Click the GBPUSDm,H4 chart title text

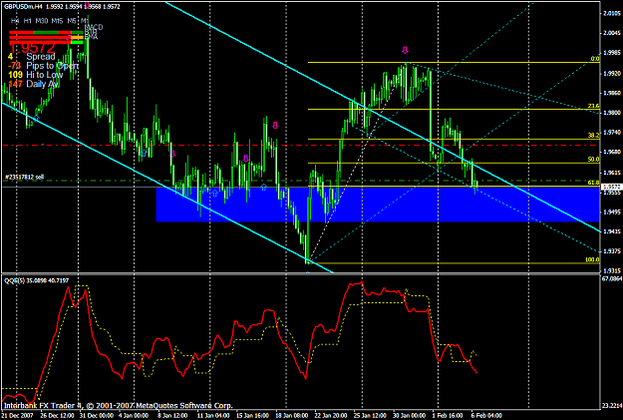pos(23,7)
